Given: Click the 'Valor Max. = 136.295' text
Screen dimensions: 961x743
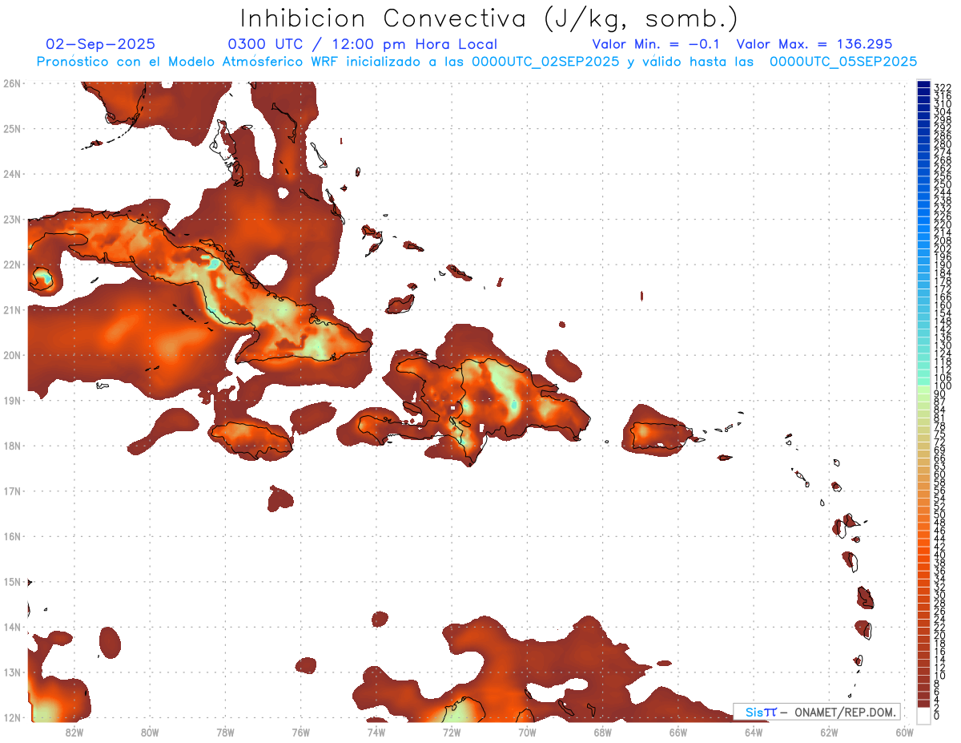Looking at the screenshot, I should coord(814,44).
